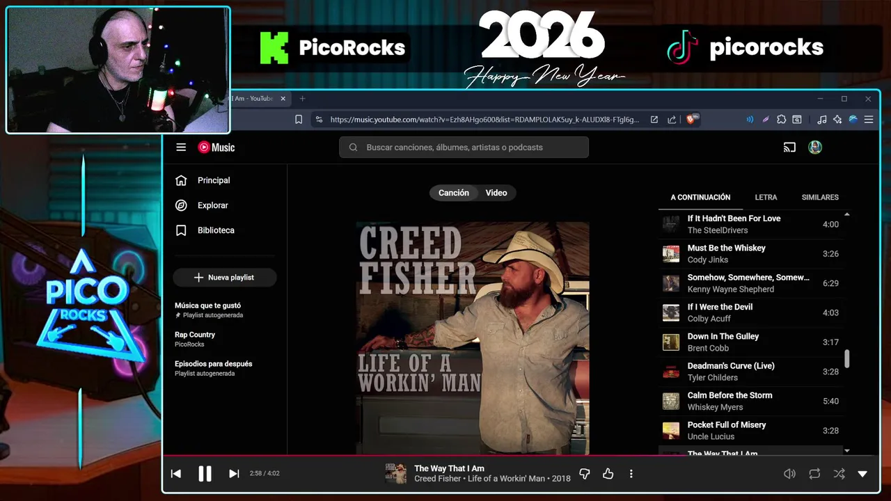Open the three-dot song options menu
The height and width of the screenshot is (501, 891).
click(631, 474)
